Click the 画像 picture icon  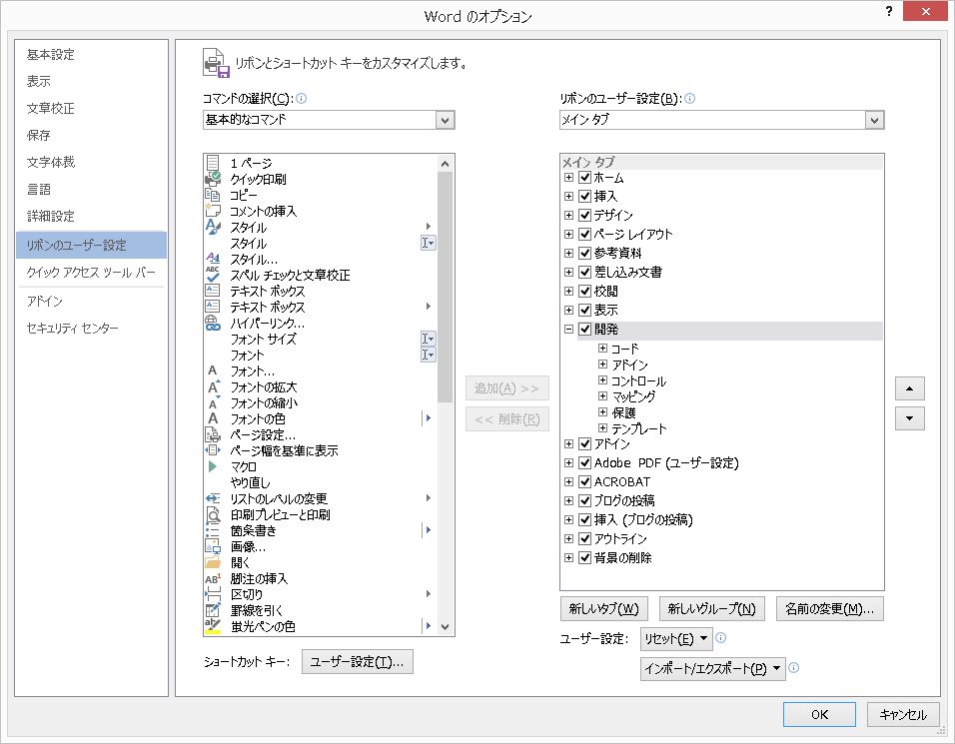point(213,546)
